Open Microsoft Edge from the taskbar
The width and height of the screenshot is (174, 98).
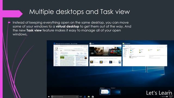coord(85,97)
